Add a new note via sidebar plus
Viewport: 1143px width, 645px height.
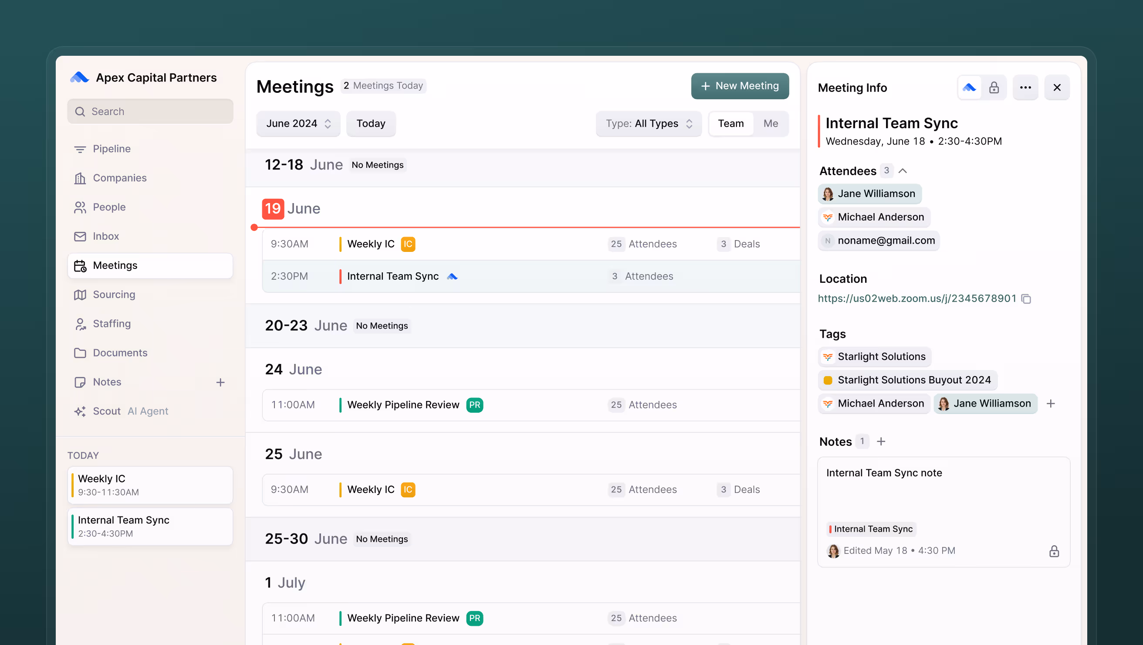tap(220, 382)
